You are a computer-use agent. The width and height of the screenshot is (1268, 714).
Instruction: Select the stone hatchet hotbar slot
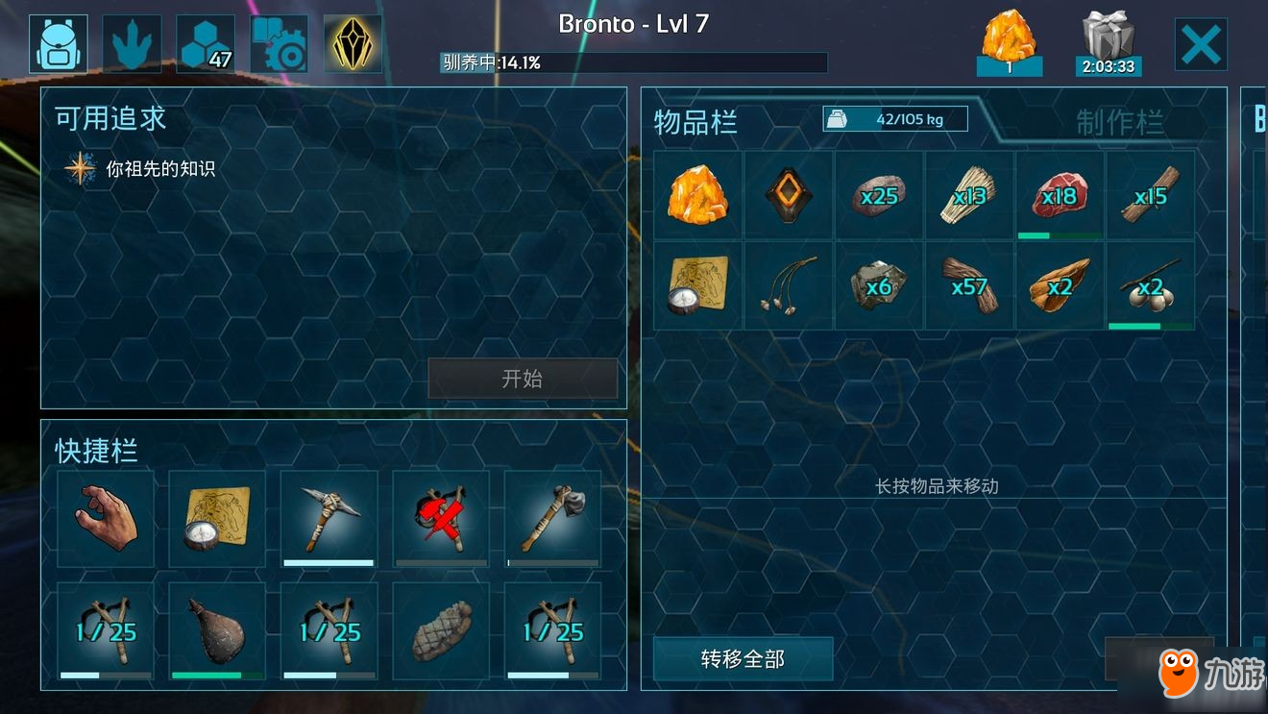tap(552, 519)
